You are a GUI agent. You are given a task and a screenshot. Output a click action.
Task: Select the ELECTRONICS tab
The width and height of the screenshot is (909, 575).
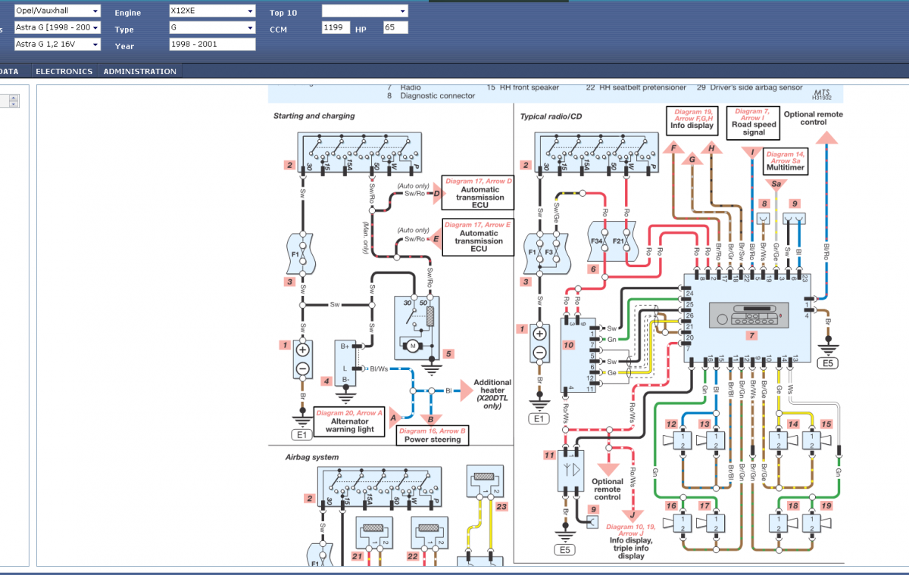coord(64,71)
